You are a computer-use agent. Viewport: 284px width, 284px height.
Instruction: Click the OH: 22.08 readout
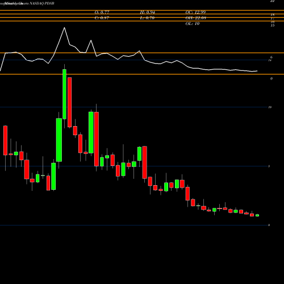point(196,18)
